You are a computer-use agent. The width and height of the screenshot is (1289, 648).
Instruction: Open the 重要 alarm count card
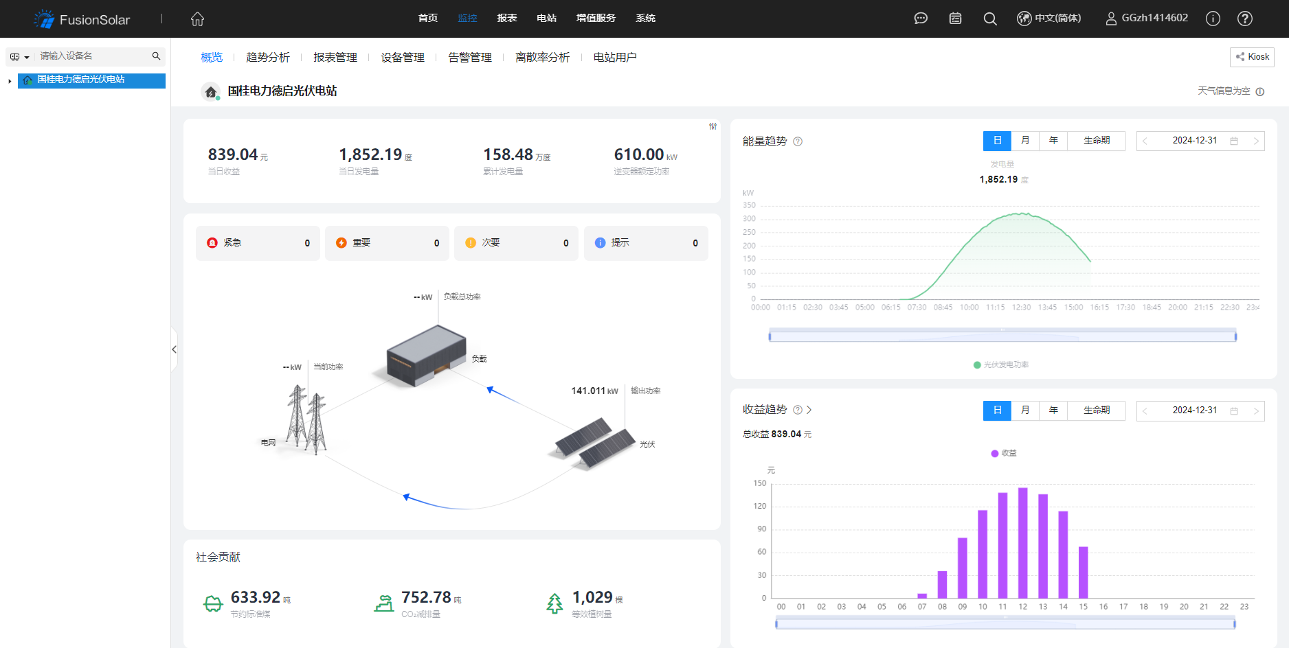tap(387, 243)
